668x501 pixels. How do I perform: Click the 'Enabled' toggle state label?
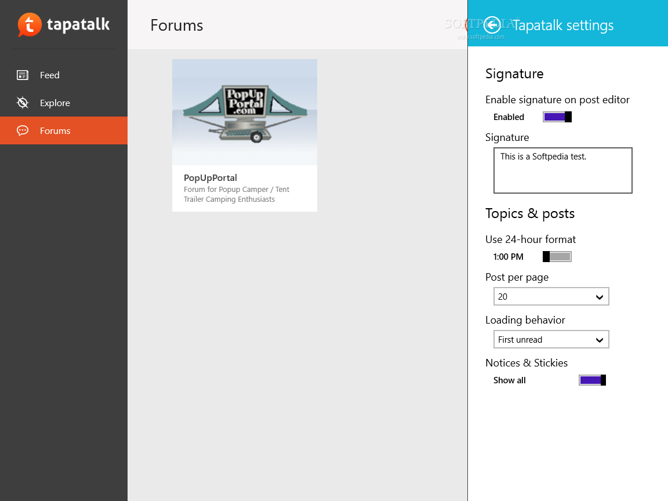pyautogui.click(x=509, y=117)
